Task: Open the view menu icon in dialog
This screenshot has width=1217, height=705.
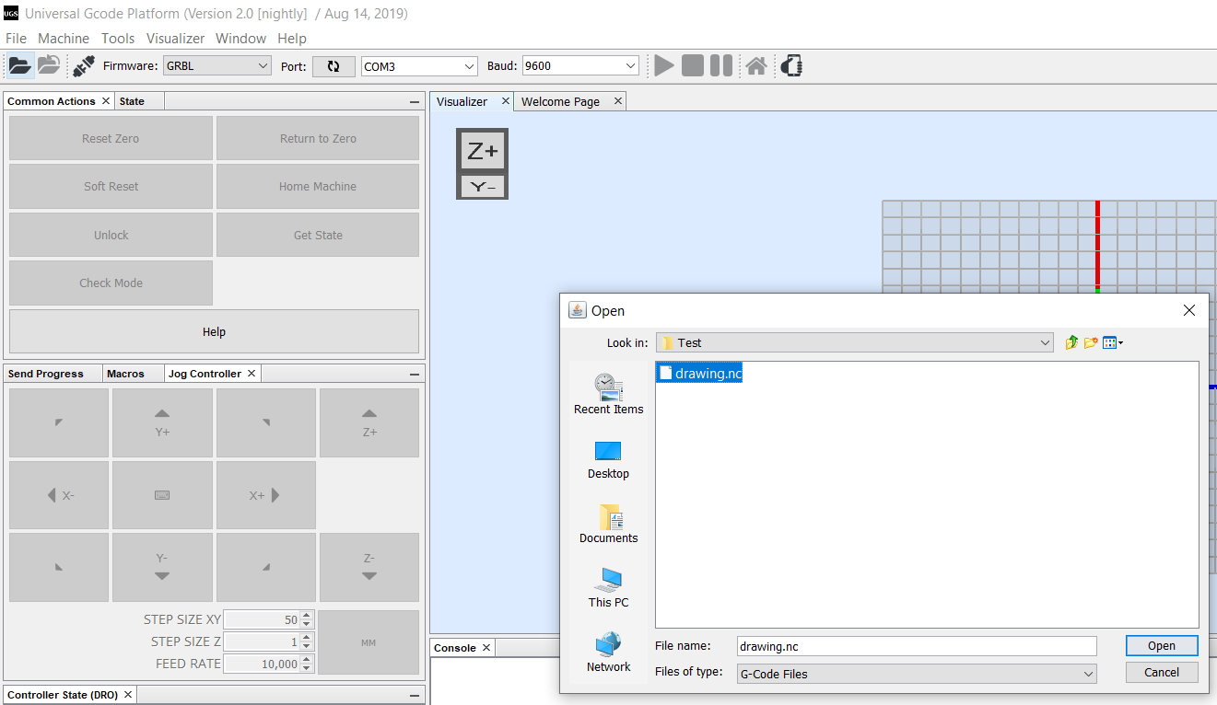Action: point(1112,342)
